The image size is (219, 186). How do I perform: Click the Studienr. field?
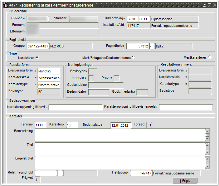pyautogui.click(x=84, y=19)
